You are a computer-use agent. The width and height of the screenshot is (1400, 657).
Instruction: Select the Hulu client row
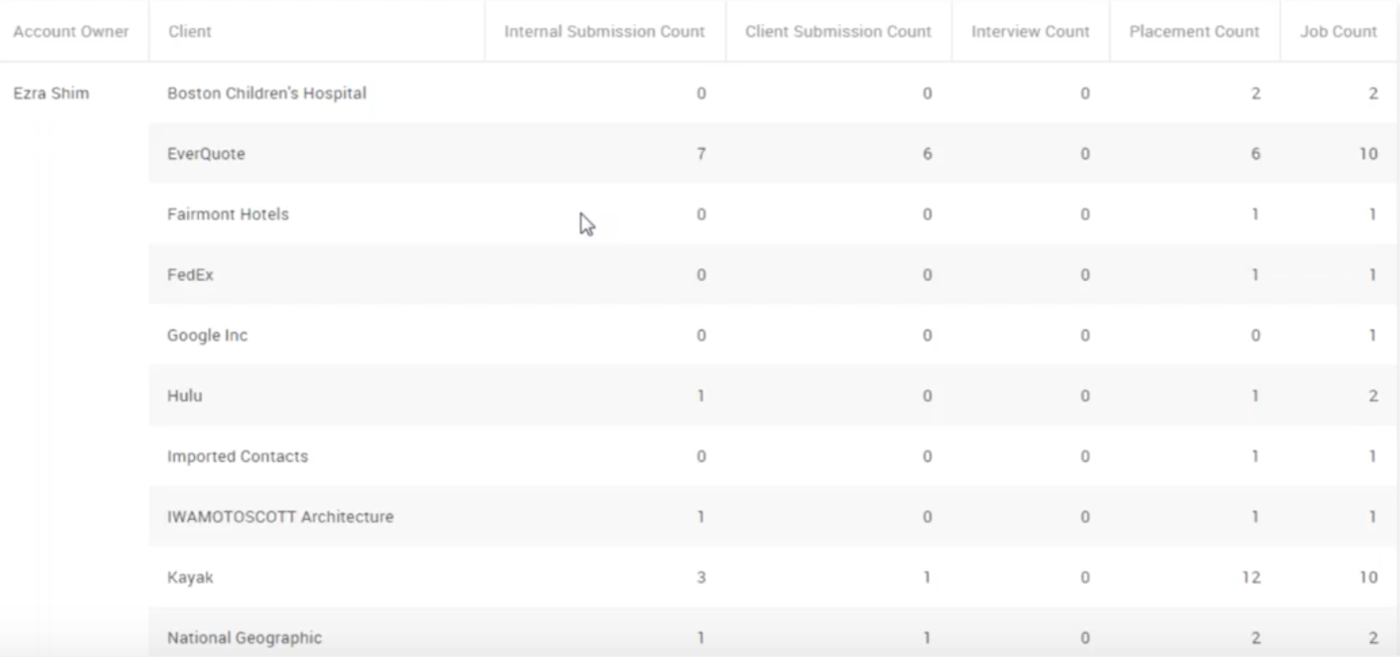pyautogui.click(x=185, y=396)
